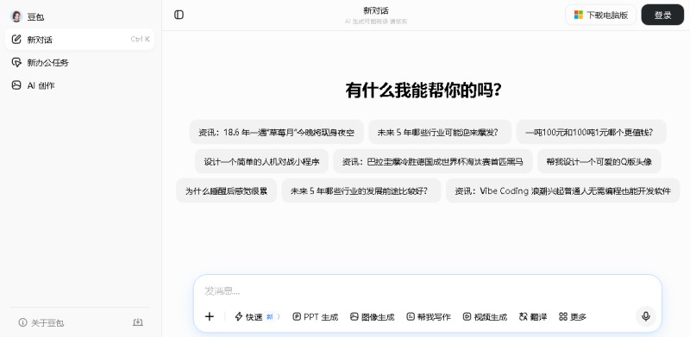Image resolution: width=690 pixels, height=337 pixels.
Task: Select 为什么睡醒后感觉很累 suggestion
Action: (226, 191)
